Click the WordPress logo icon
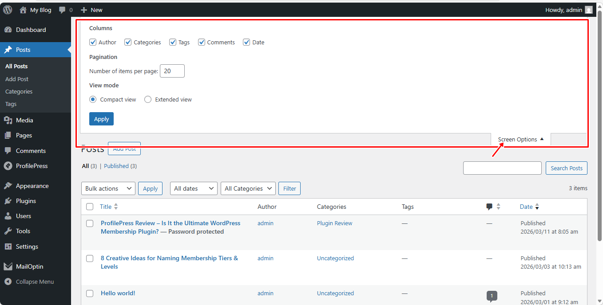Viewport: 603px width, 305px height. (8, 10)
